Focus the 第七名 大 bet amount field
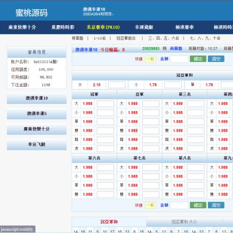 tap(151, 168)
